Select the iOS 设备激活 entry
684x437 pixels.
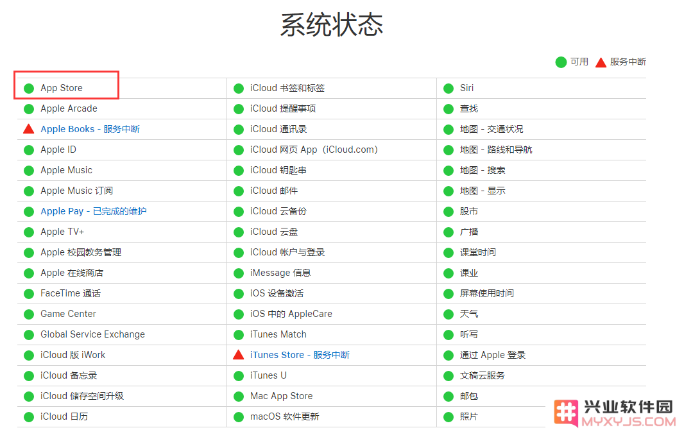[277, 293]
